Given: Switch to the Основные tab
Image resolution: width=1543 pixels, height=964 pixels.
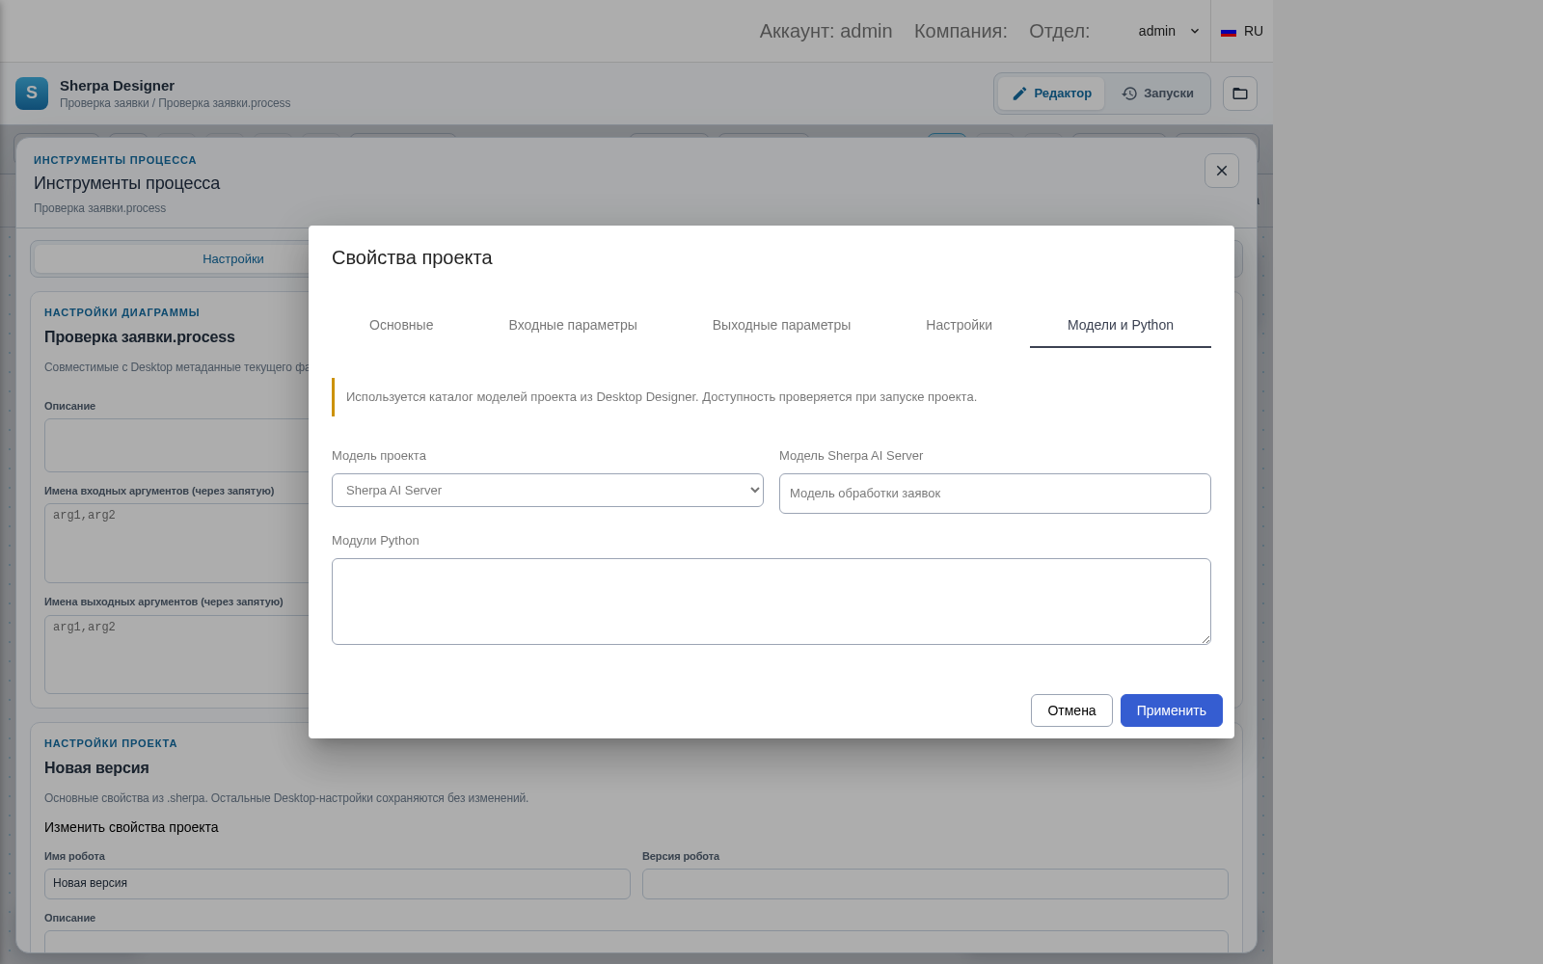Looking at the screenshot, I should point(401,325).
